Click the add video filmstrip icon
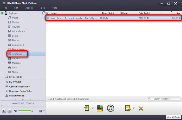 [128, 108]
